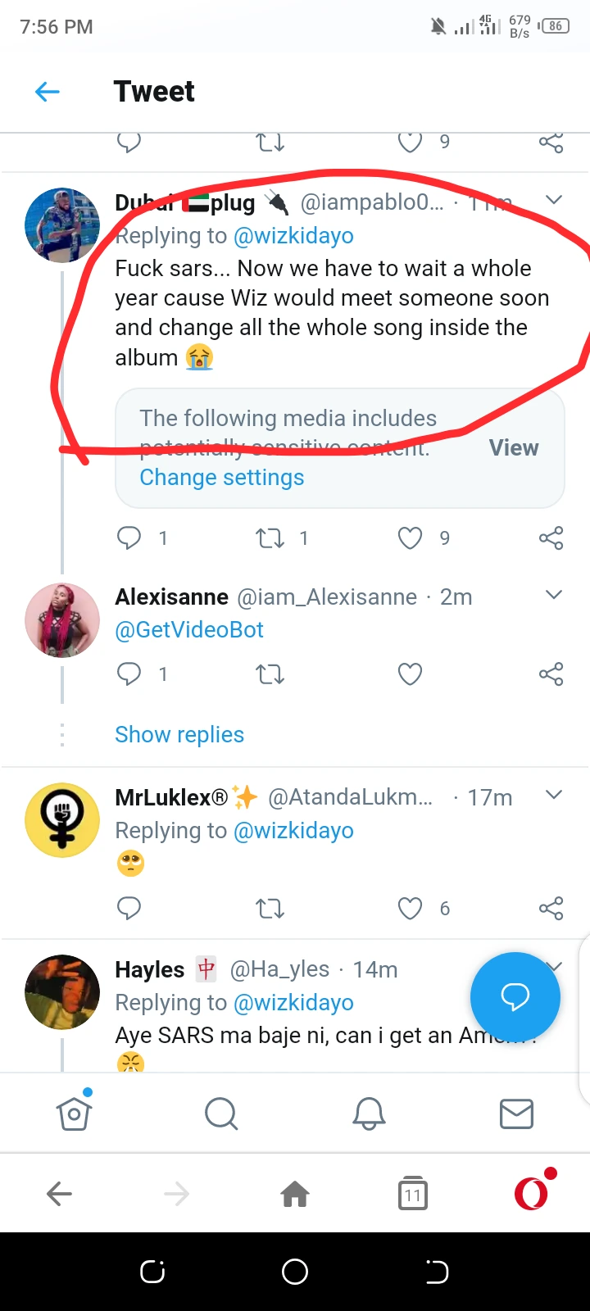The image size is (590, 1311).
Task: Like Alexisanne's @GetVideoBot tweet
Action: [x=410, y=674]
